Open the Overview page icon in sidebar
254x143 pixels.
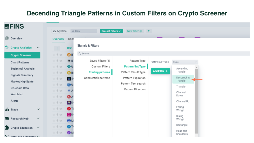(x=7, y=38)
